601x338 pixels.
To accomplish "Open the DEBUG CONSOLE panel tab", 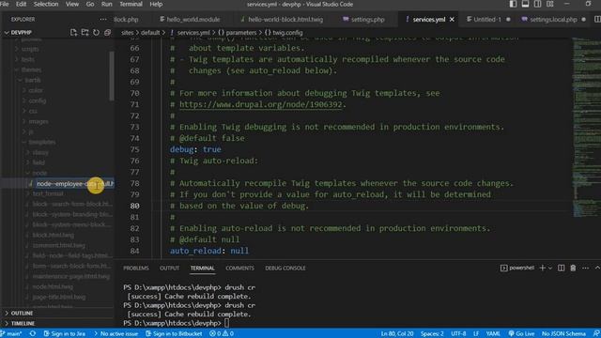I will coord(285,268).
